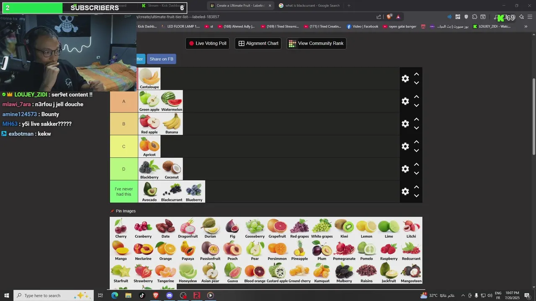The image size is (536, 301).
Task: Open settings gear for "I've never had this" row
Action: click(x=405, y=191)
